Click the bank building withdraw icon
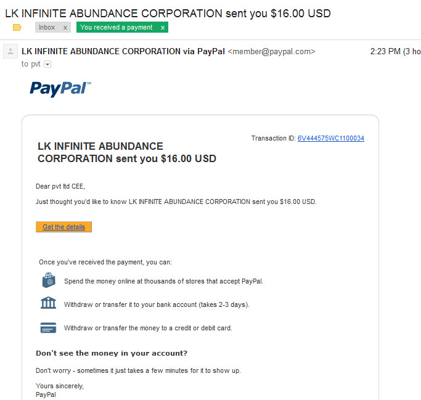Viewport: 421px width, 400px height. [x=48, y=303]
